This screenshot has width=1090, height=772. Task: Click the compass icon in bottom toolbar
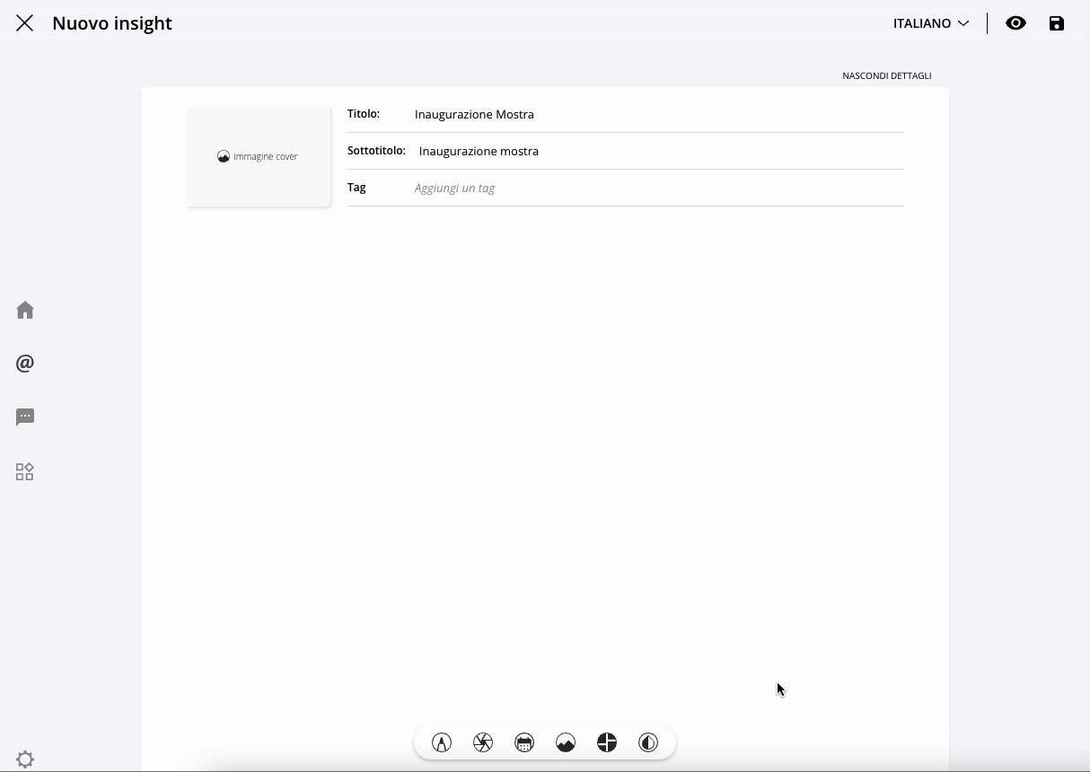tap(442, 742)
